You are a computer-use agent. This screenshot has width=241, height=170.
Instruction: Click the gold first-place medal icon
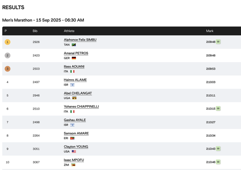(x=7, y=42)
